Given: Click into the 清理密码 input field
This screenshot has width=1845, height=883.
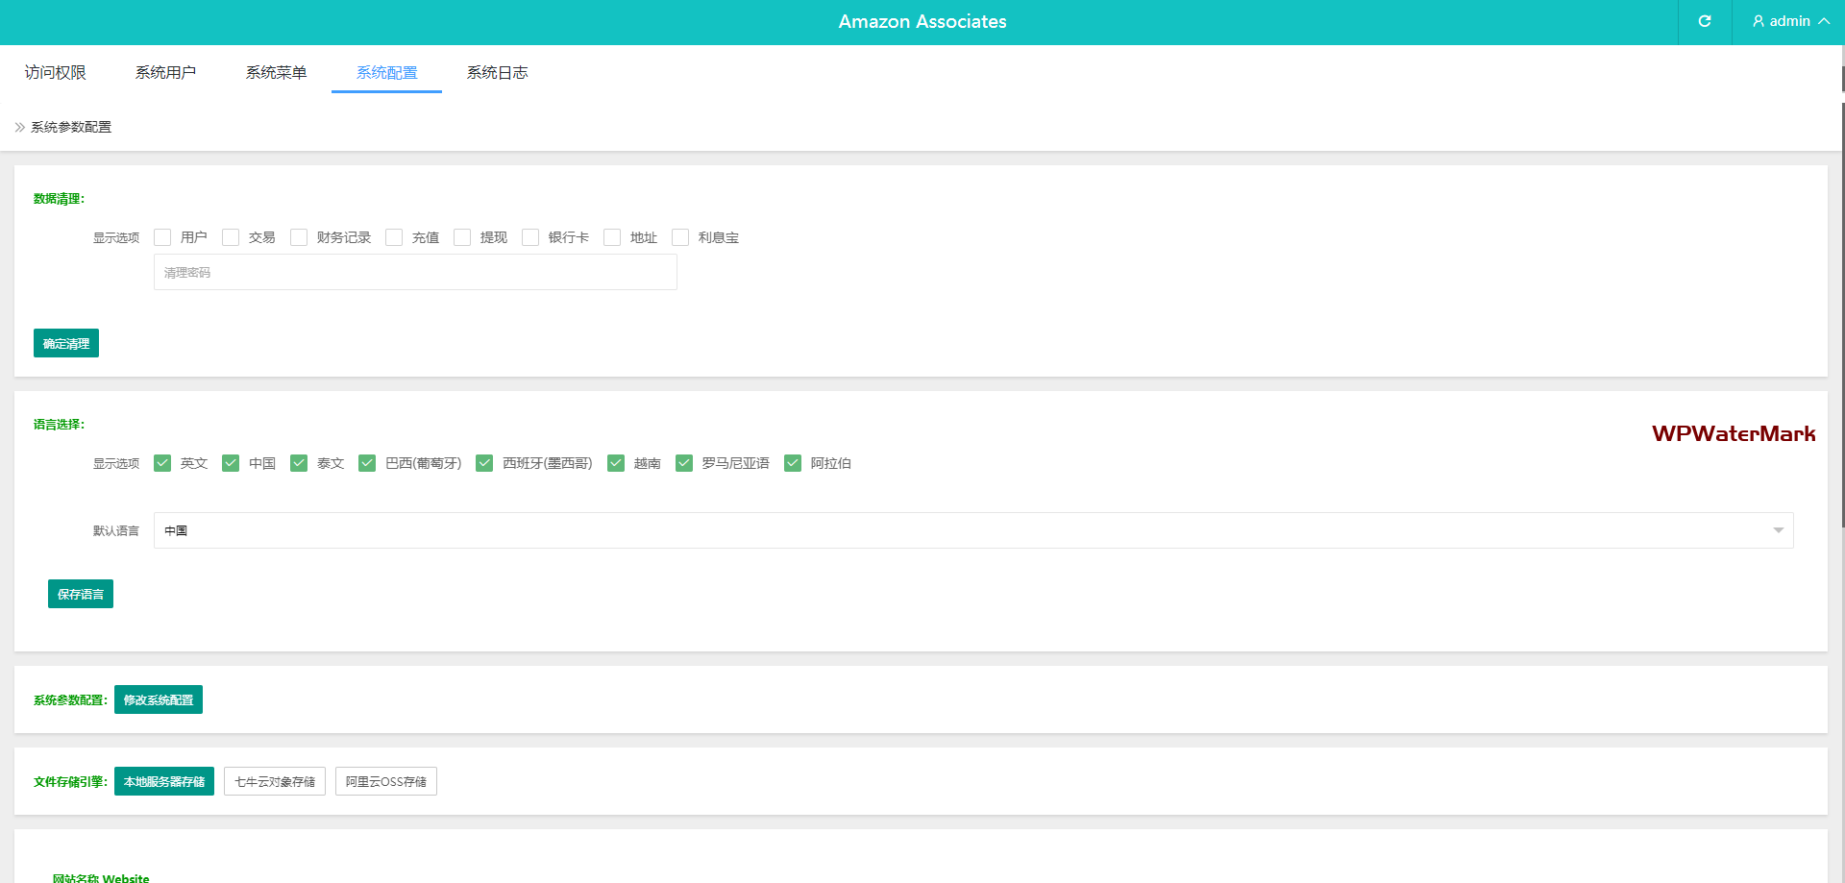Looking at the screenshot, I should click(x=415, y=272).
